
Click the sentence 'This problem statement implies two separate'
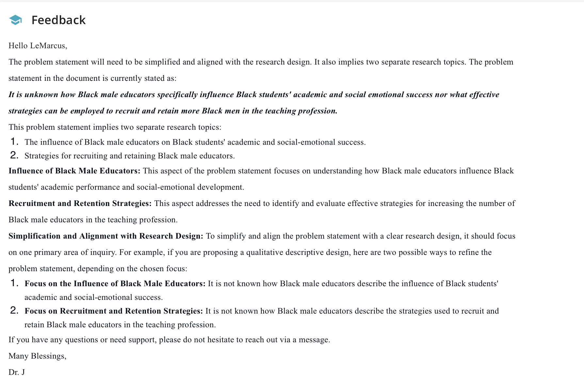point(115,127)
